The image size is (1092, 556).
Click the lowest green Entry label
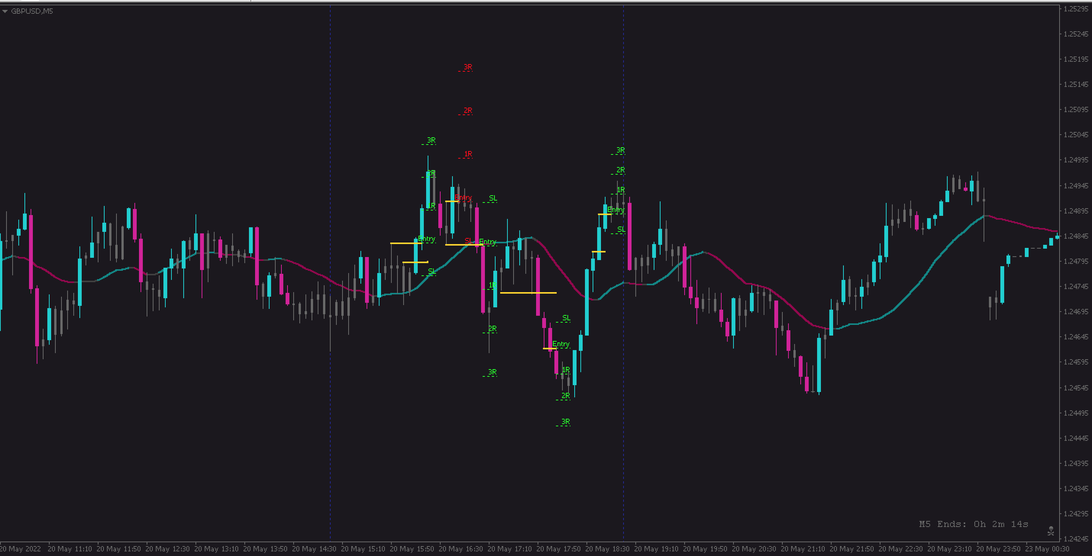(561, 344)
